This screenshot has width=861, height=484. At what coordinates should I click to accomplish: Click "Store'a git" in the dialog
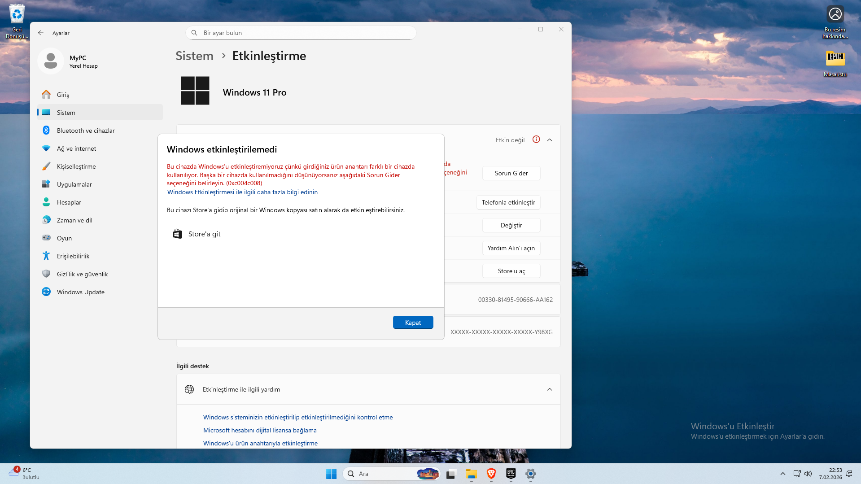click(x=204, y=234)
